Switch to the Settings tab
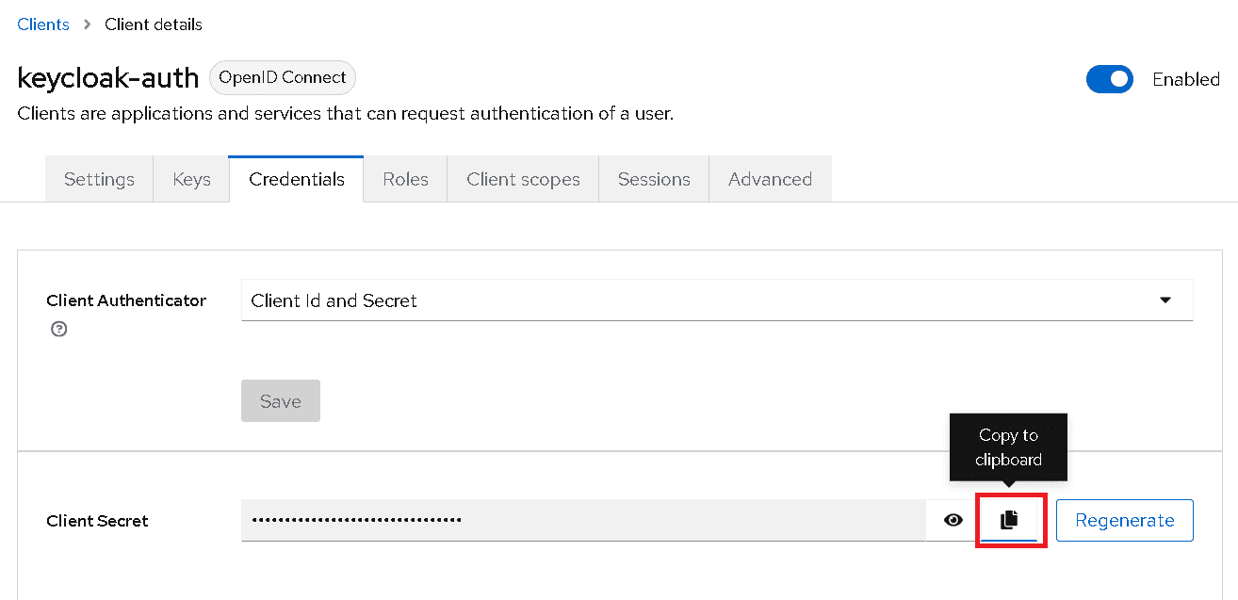 point(99,179)
